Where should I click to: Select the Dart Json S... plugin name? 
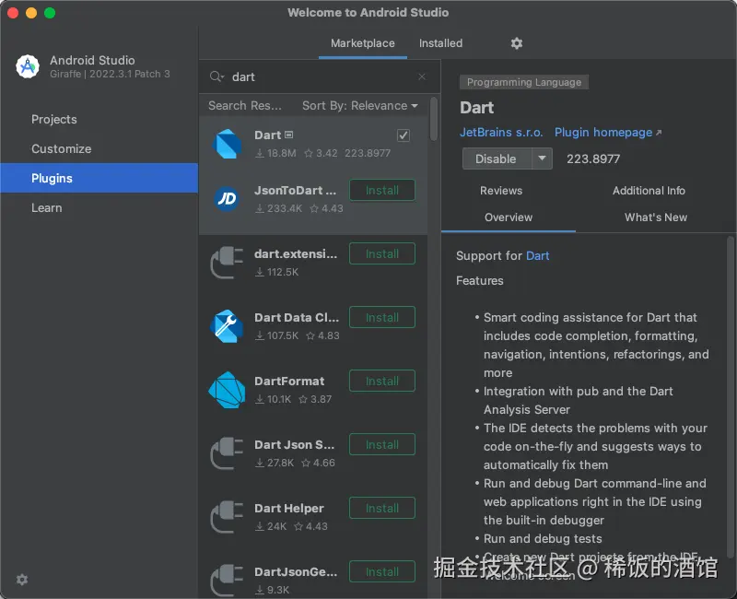coord(294,444)
